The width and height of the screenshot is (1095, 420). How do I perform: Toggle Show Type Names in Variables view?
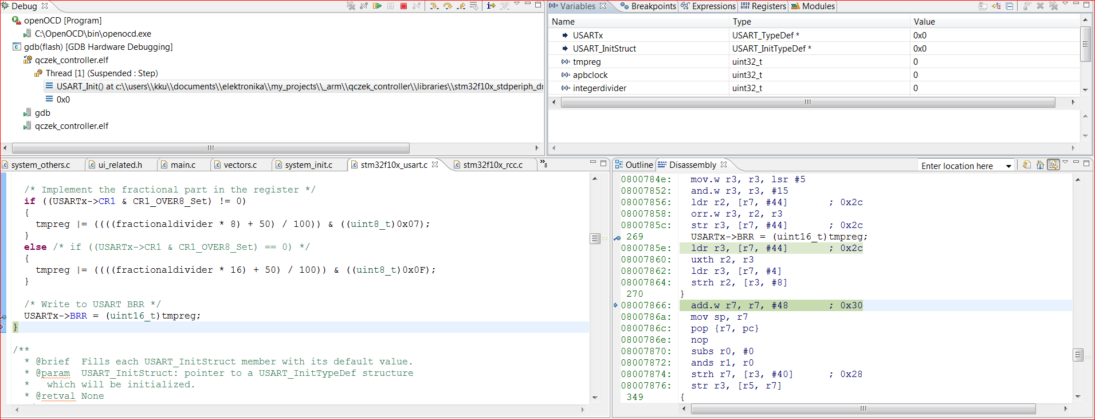click(x=983, y=6)
